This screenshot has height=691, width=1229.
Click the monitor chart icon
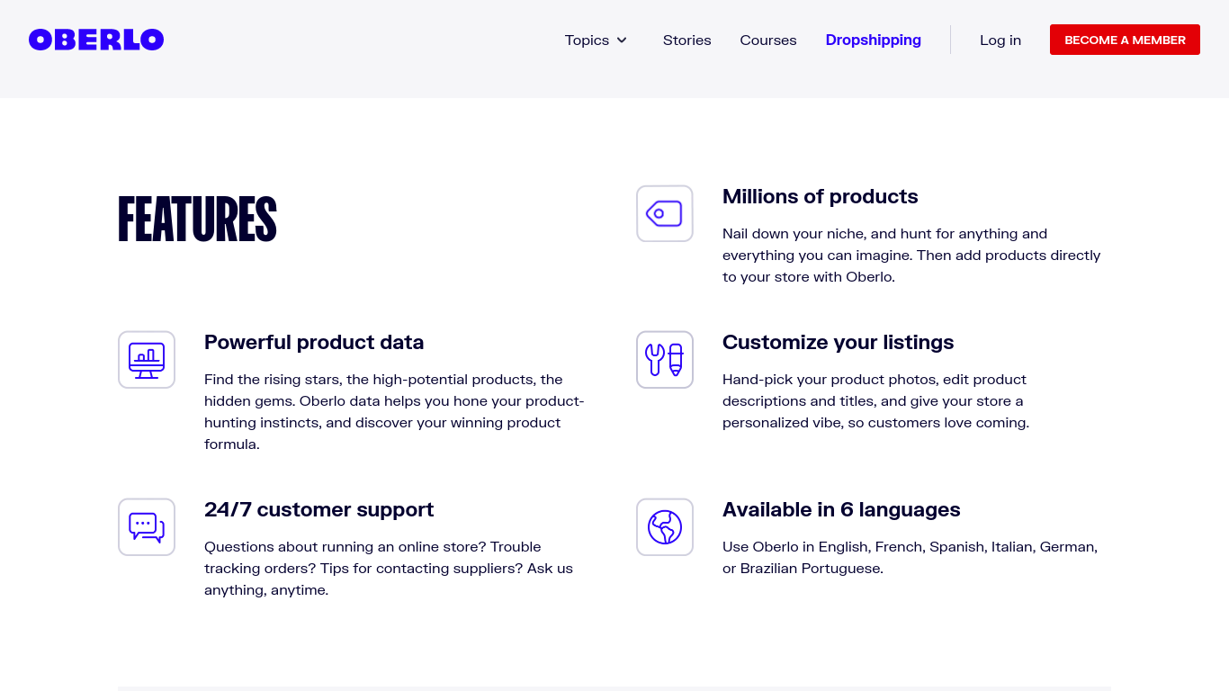(x=147, y=360)
